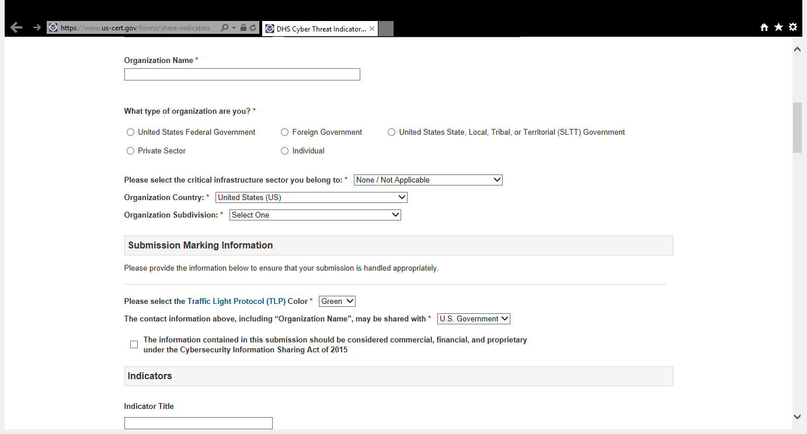
Task: Click the browser Forward arrow
Action: tap(37, 27)
